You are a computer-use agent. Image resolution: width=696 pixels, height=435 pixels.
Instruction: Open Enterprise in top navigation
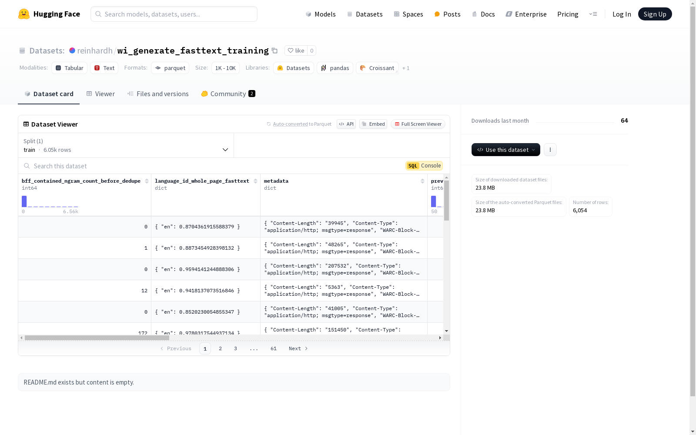click(x=526, y=14)
